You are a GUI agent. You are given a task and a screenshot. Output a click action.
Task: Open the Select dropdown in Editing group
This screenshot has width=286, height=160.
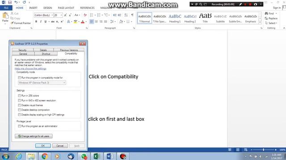click(271, 23)
